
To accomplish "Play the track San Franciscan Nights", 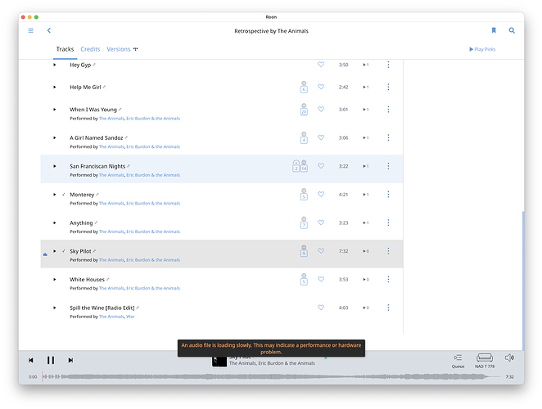I will pyautogui.click(x=55, y=166).
